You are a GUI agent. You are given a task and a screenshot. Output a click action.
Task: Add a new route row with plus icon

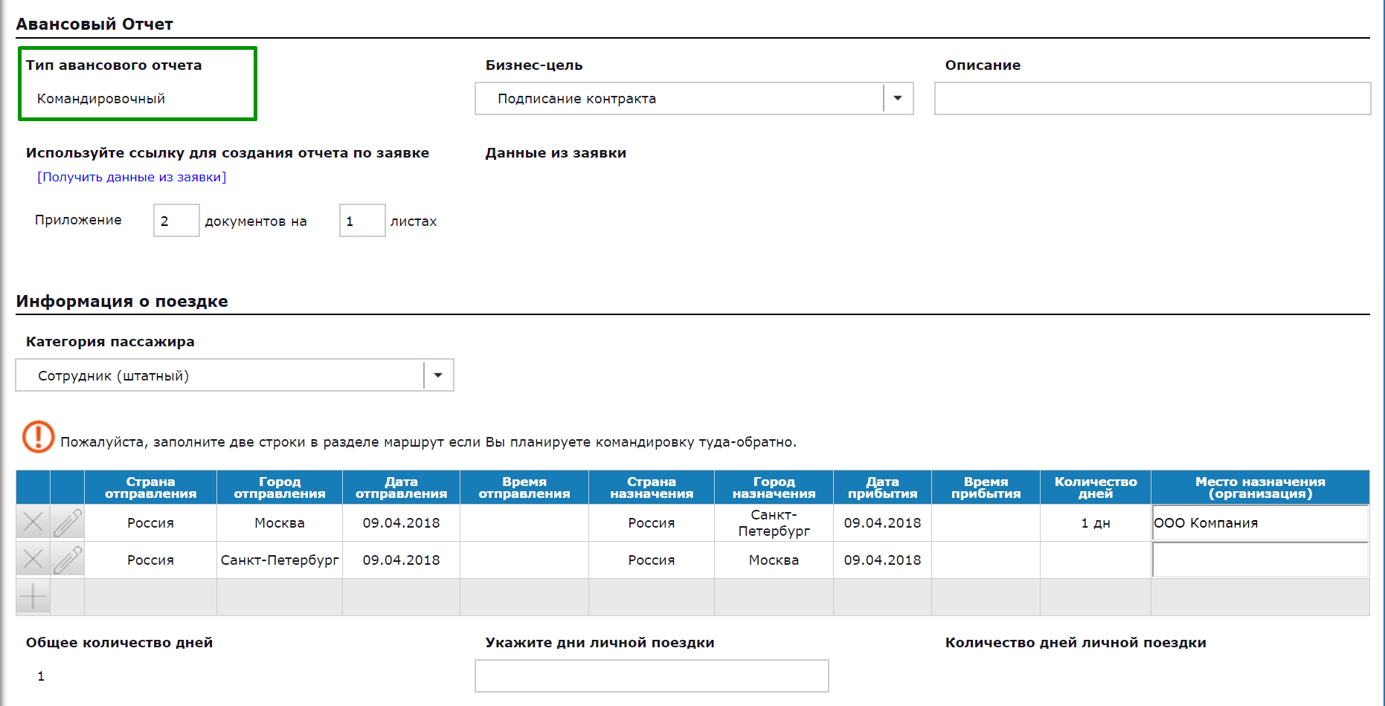point(33,597)
